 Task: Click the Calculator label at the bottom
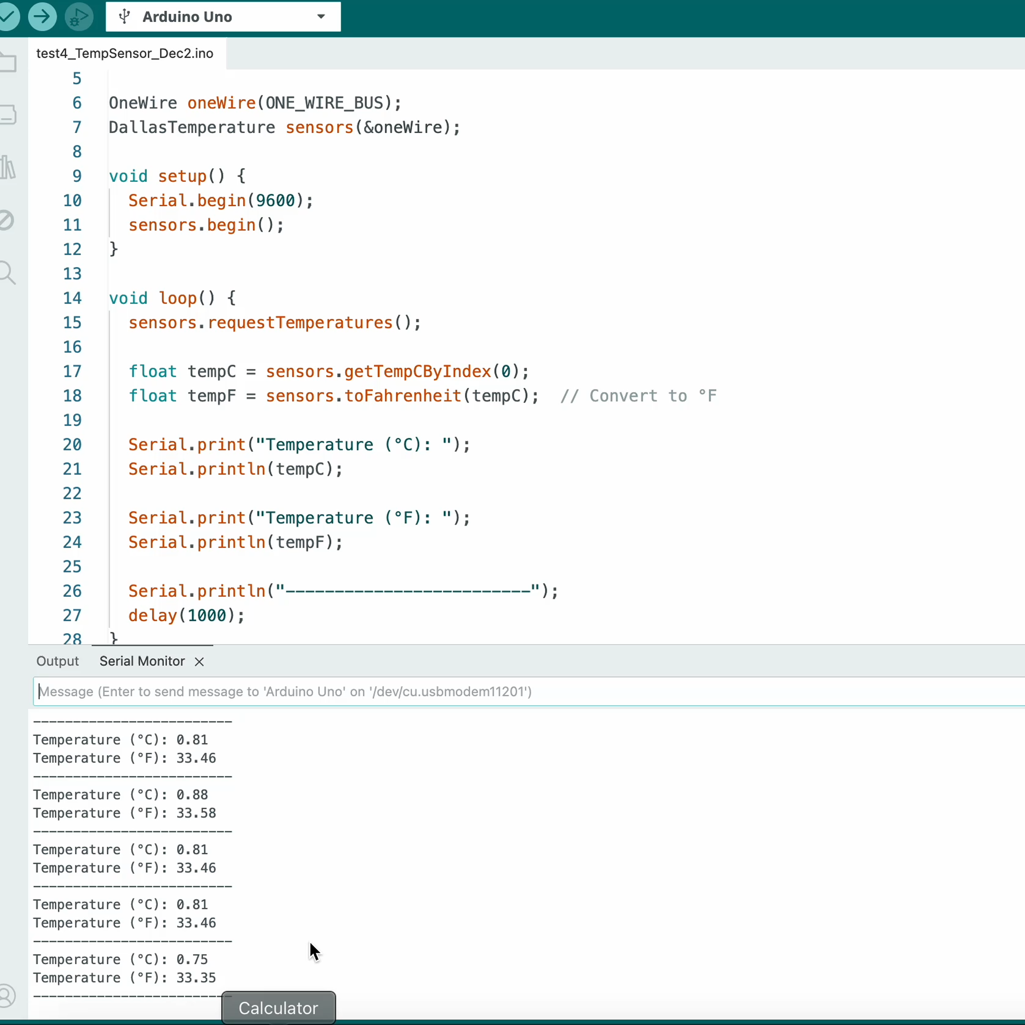[x=278, y=1007]
